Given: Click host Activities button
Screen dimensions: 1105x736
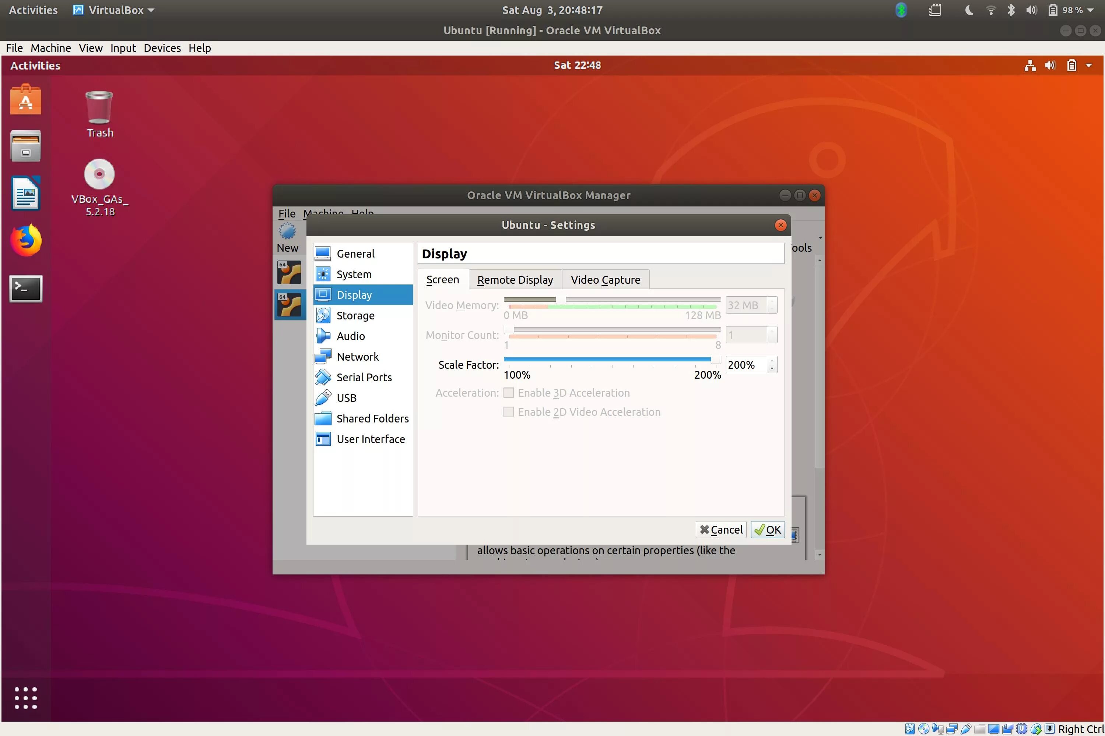Looking at the screenshot, I should pos(34,10).
